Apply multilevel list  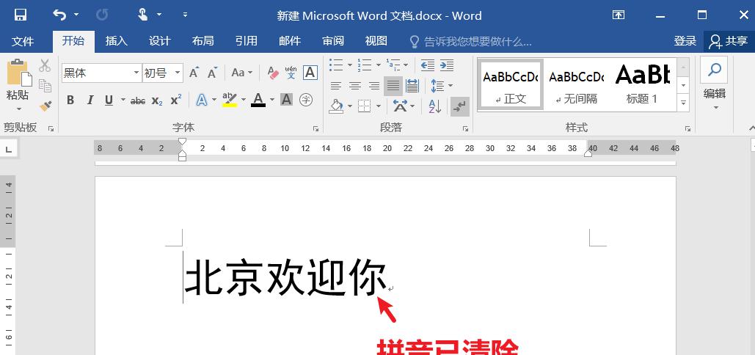pos(393,65)
